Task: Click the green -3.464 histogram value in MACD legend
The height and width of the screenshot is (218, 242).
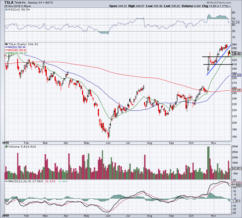Action: click(x=62, y=181)
